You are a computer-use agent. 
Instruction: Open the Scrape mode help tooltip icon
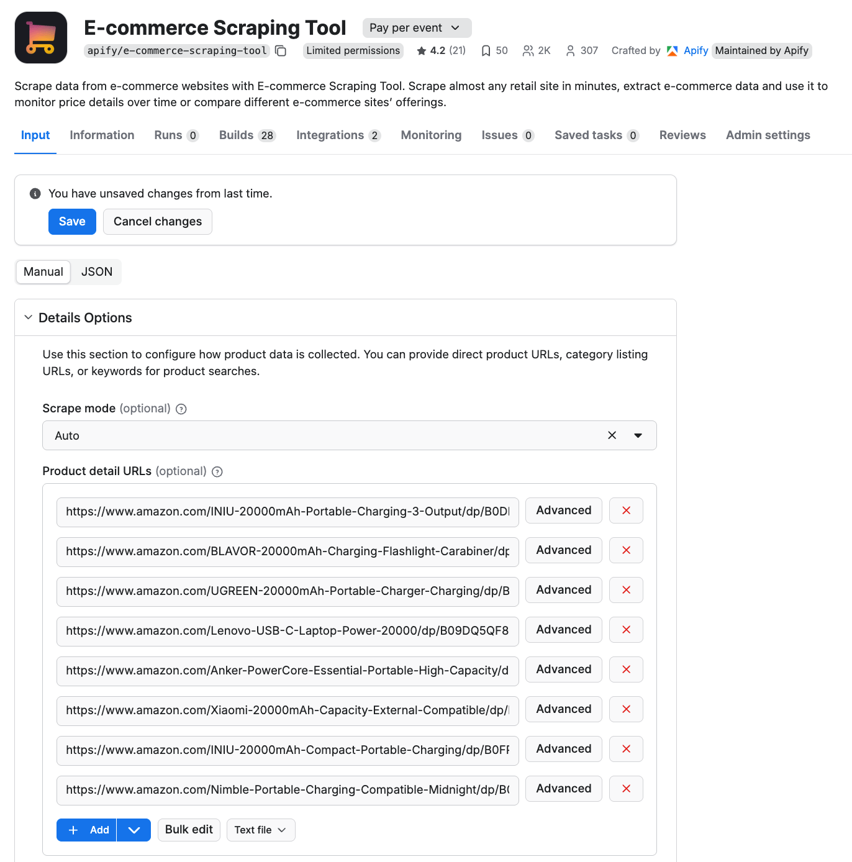pyautogui.click(x=181, y=409)
